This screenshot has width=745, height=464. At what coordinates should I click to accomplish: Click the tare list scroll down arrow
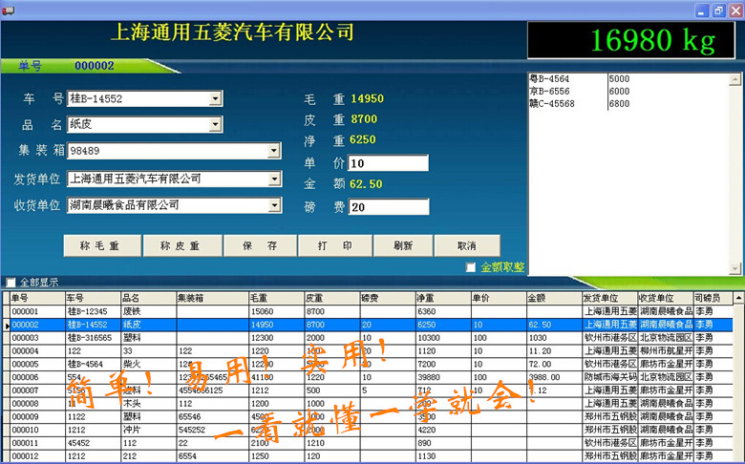[x=734, y=269]
